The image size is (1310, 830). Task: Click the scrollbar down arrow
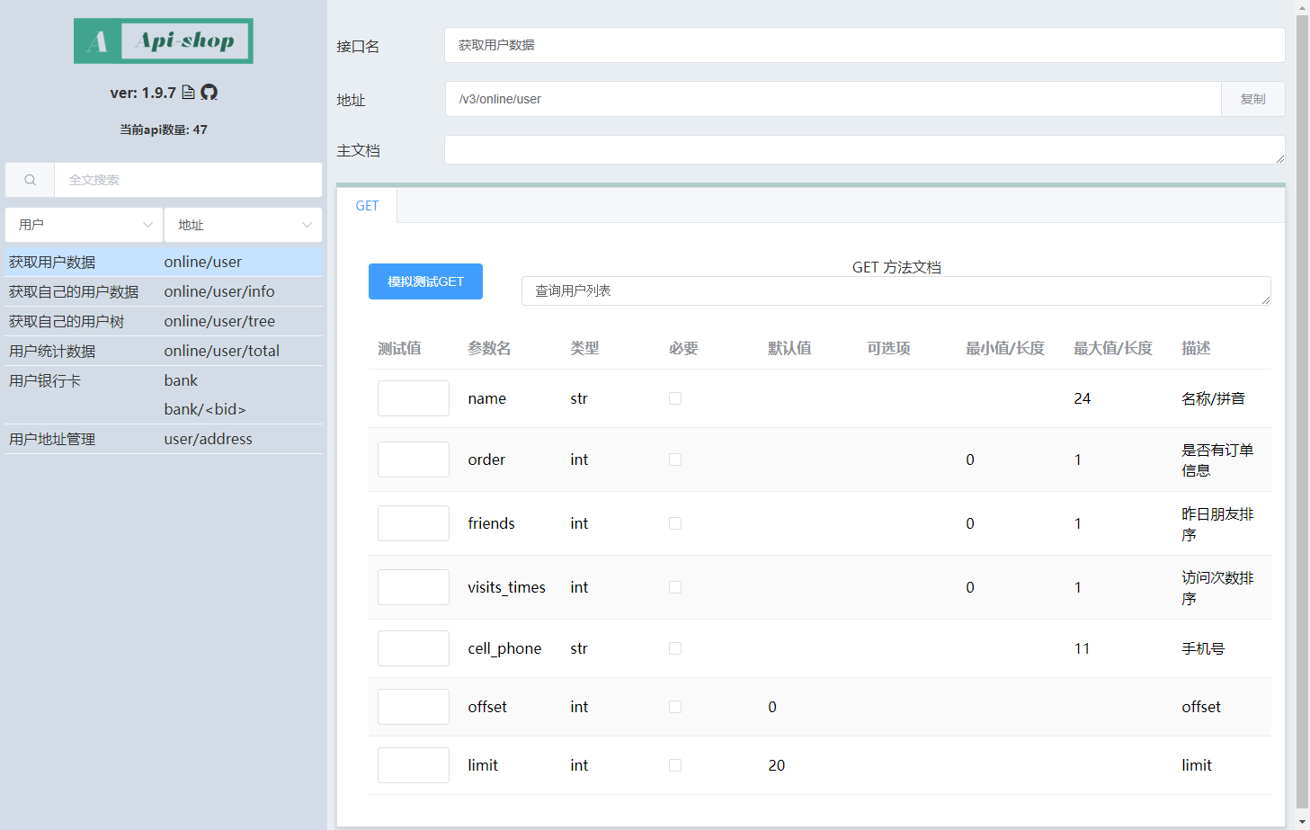(x=1302, y=822)
